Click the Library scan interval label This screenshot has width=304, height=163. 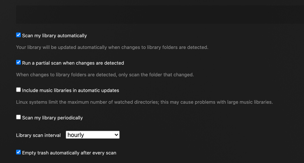(x=38, y=135)
